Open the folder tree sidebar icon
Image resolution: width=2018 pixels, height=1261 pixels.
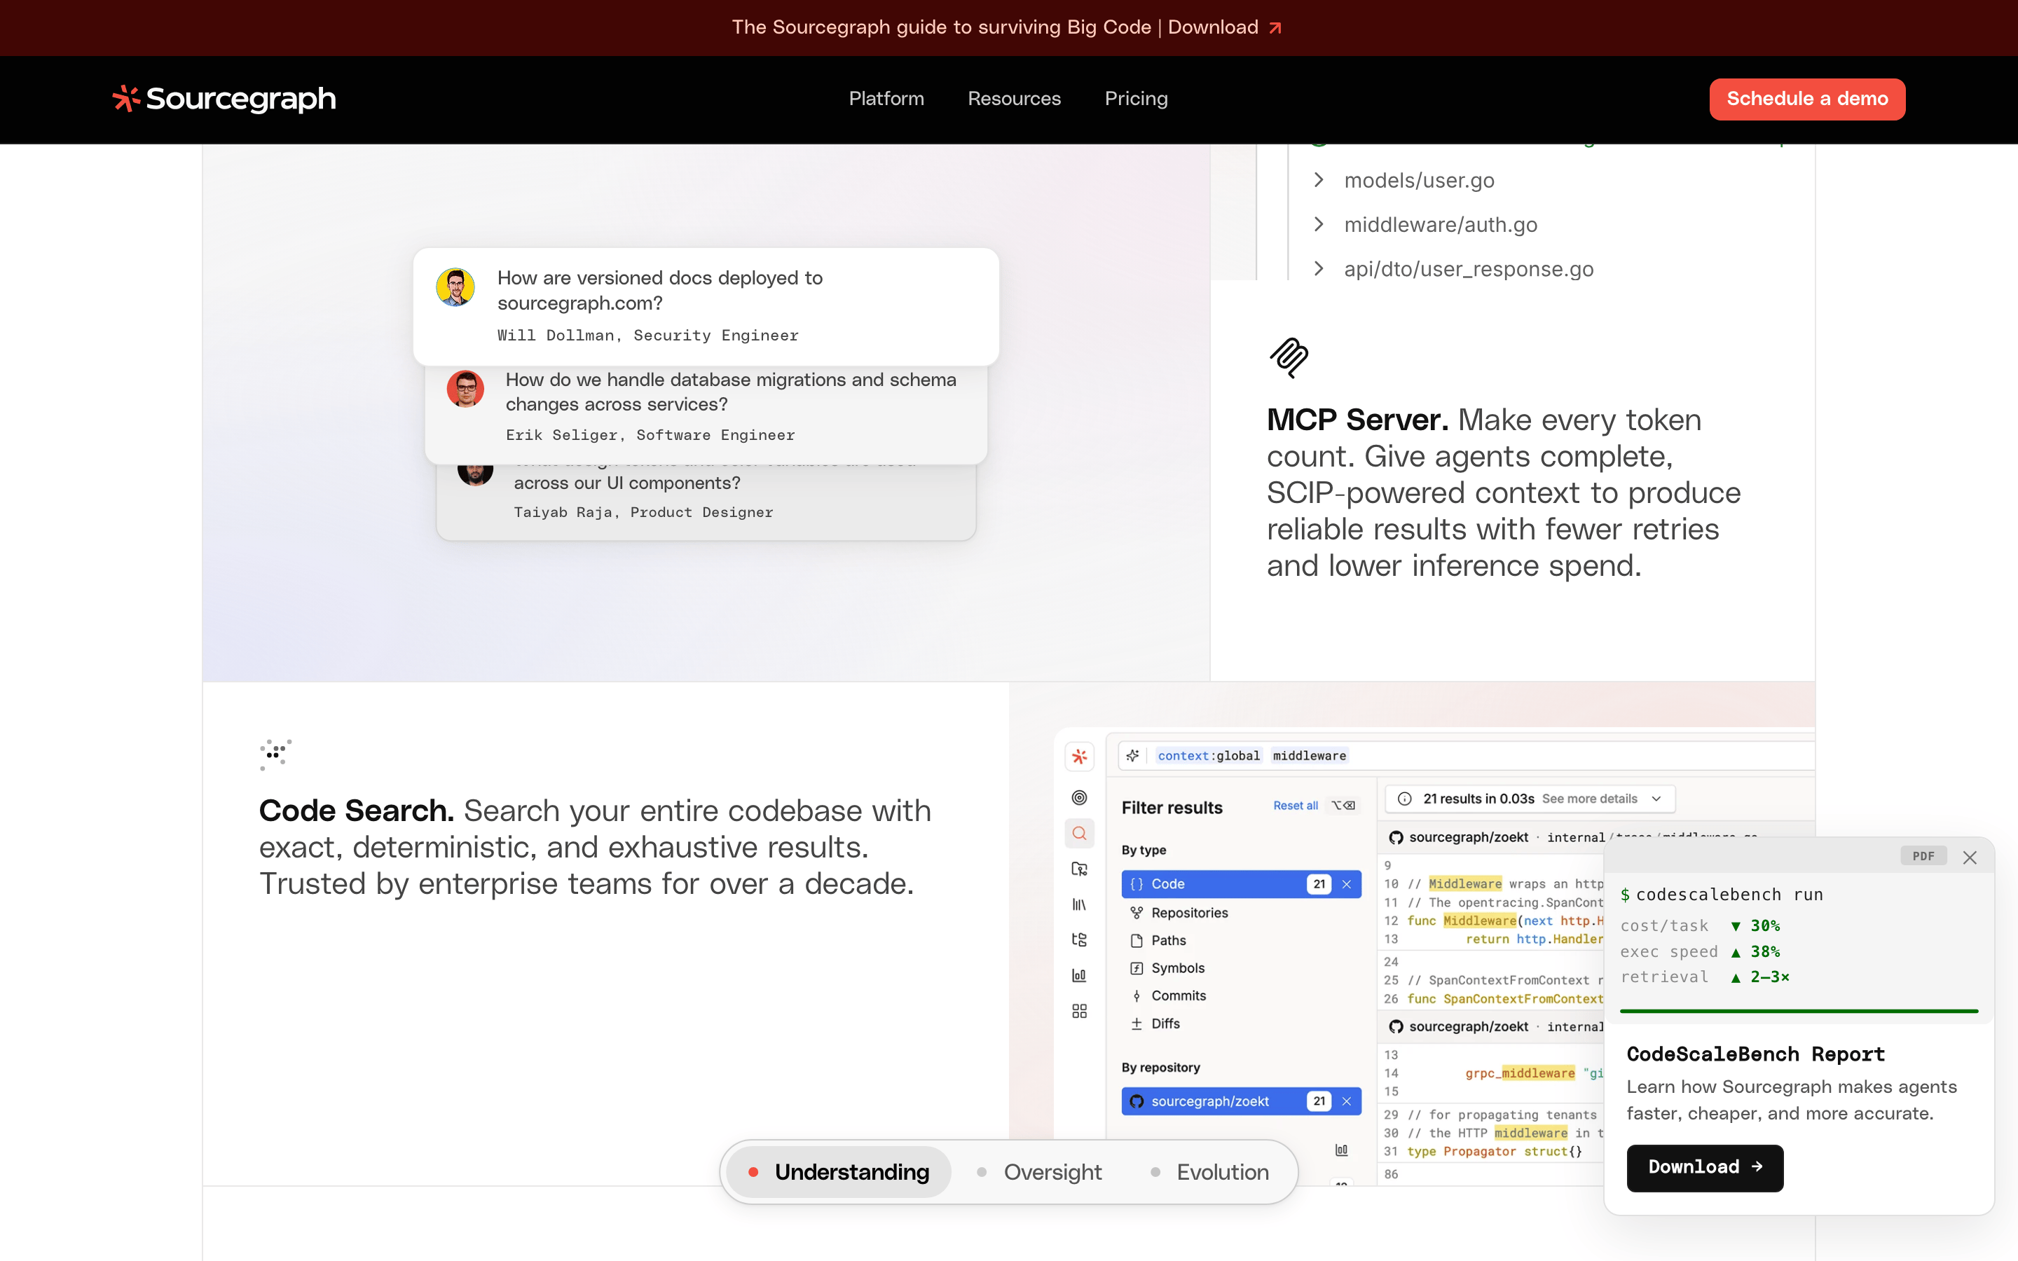[1079, 940]
